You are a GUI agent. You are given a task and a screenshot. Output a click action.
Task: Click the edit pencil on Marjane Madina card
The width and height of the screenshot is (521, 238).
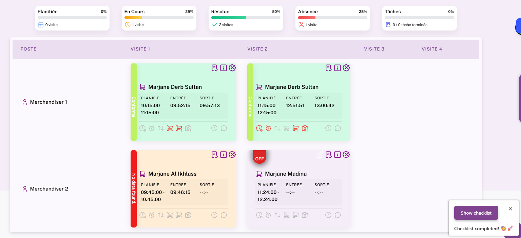(x=319, y=154)
